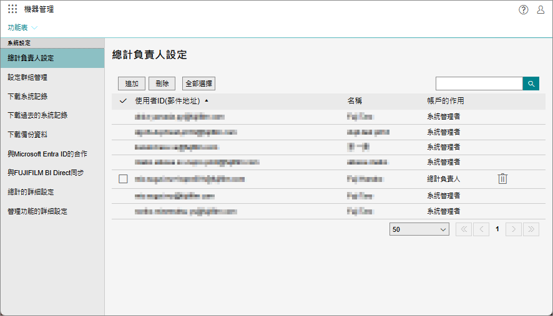
Task: Go to the next page arrow
Action: point(514,229)
